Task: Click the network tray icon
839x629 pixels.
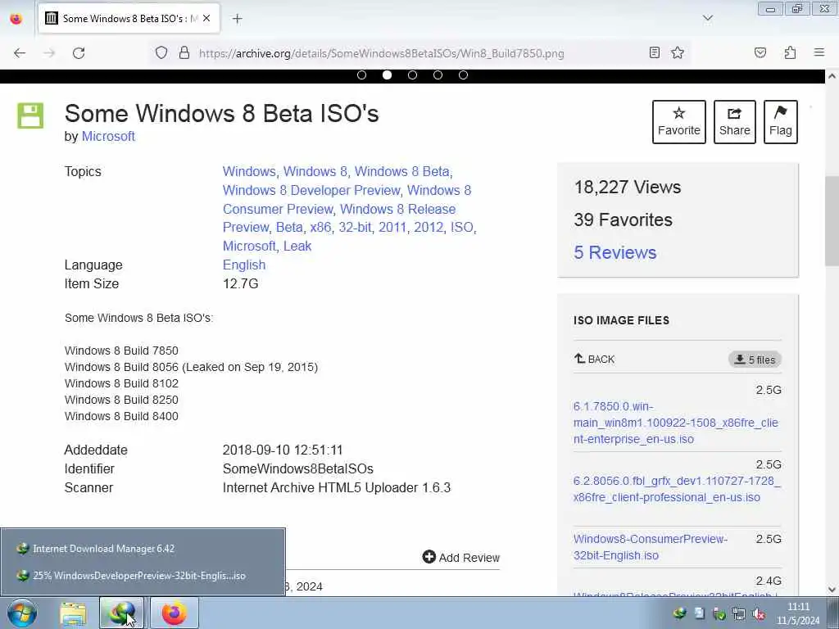Action: (739, 614)
